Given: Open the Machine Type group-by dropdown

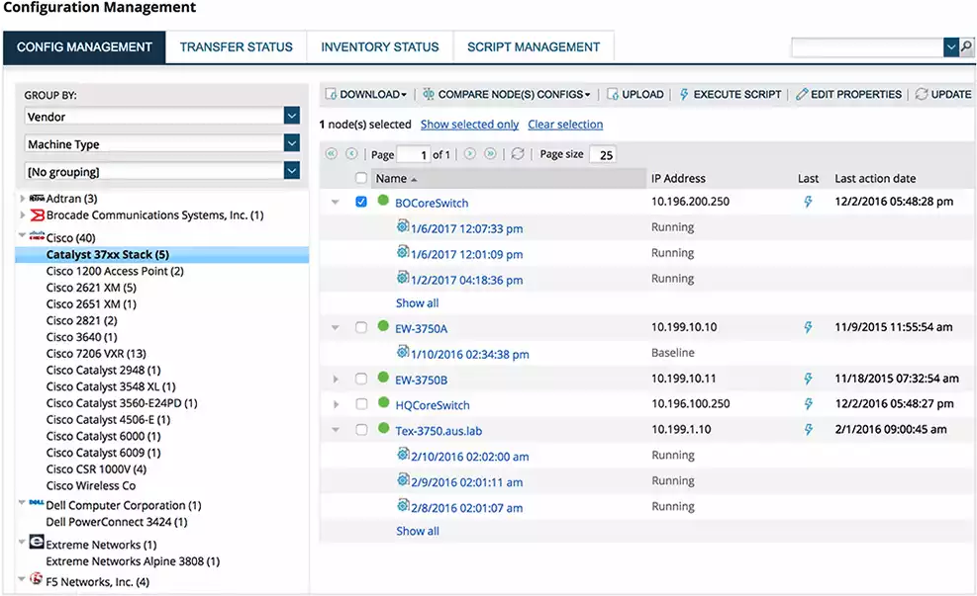Looking at the screenshot, I should [x=292, y=143].
